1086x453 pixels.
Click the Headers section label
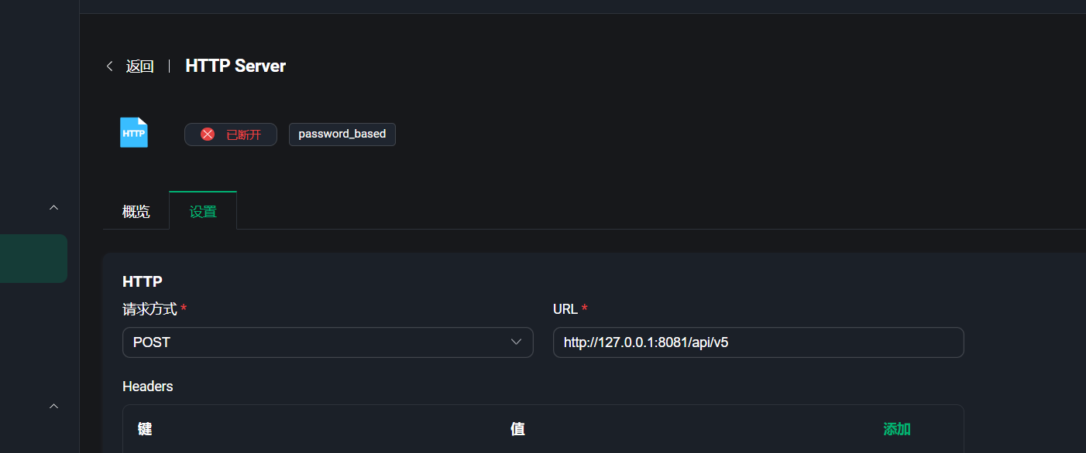(x=148, y=386)
